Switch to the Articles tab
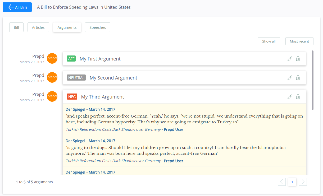 point(38,27)
